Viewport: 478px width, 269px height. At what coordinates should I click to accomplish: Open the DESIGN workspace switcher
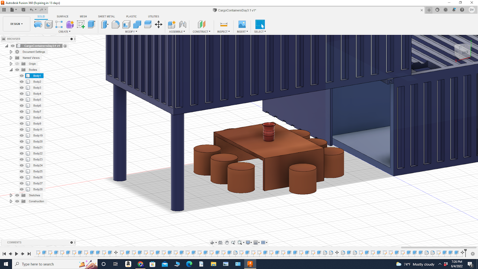click(16, 24)
